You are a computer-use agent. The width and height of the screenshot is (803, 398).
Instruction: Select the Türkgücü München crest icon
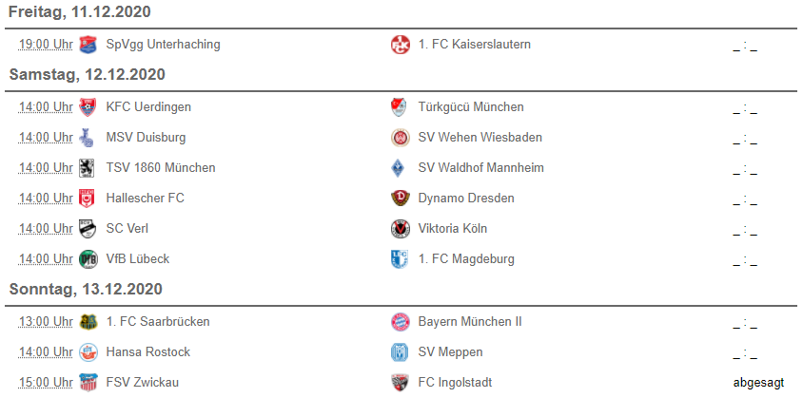pos(400,107)
